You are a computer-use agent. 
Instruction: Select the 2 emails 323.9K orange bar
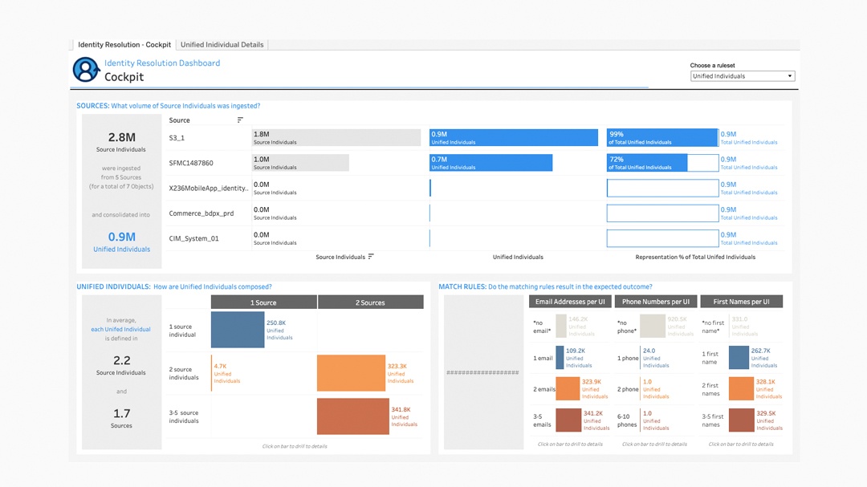point(568,389)
